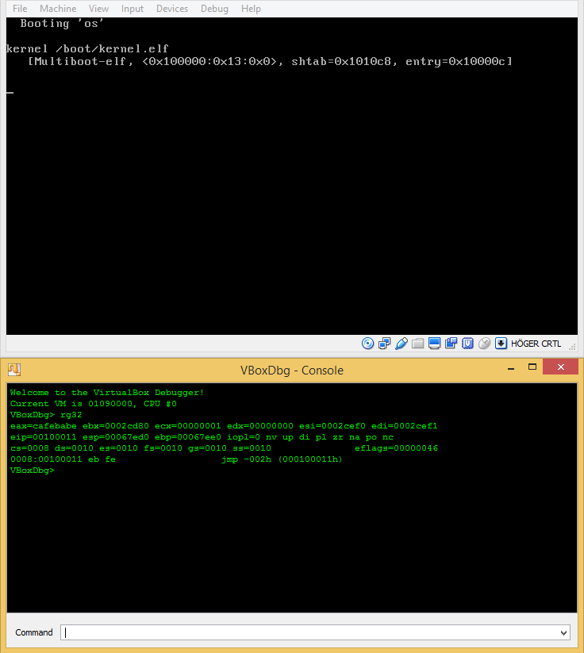584x653 pixels.
Task: Open the View menu
Action: coord(98,8)
